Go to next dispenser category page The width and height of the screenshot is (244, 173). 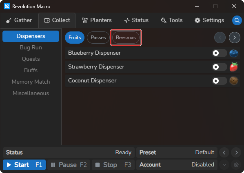[234, 38]
